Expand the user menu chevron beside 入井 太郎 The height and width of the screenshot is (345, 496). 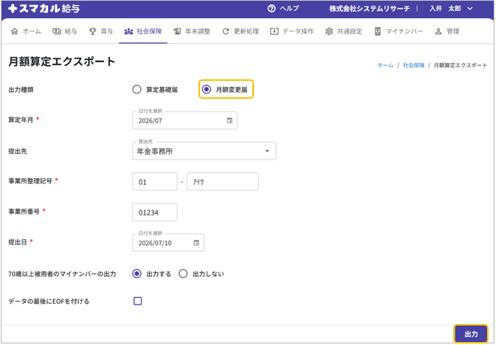(470, 8)
